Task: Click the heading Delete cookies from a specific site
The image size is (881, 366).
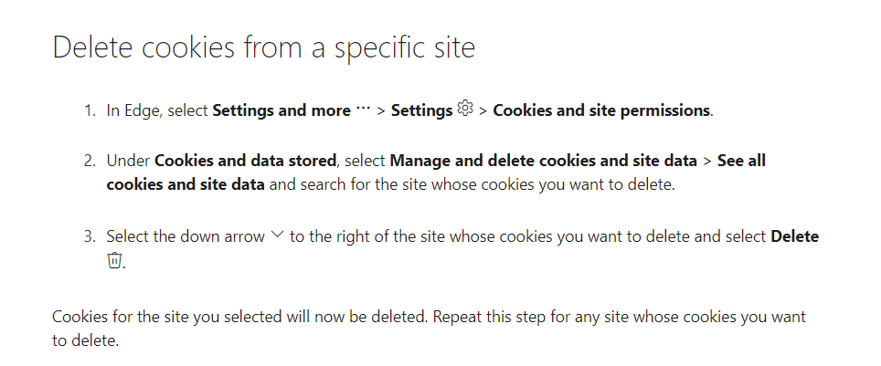Action: (264, 47)
